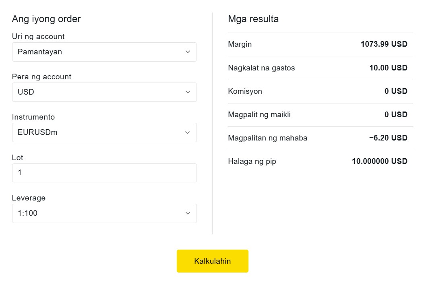Click the "Ang iyong order" heading
The width and height of the screenshot is (422, 281).
[46, 19]
